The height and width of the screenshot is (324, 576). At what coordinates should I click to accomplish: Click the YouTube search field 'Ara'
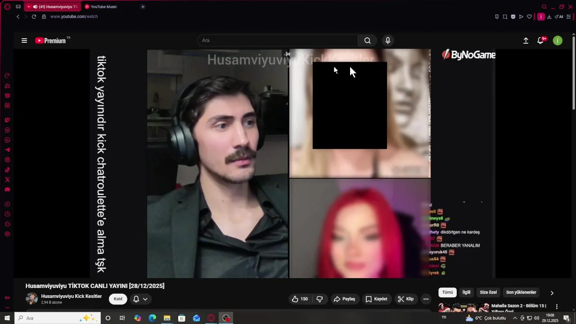278,40
